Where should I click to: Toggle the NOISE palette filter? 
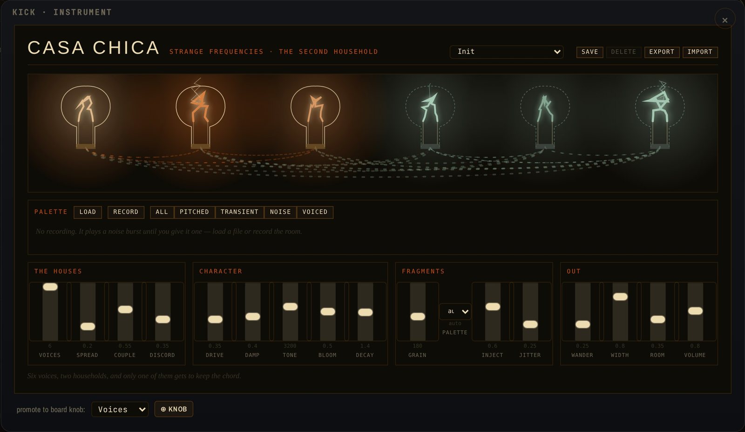280,212
